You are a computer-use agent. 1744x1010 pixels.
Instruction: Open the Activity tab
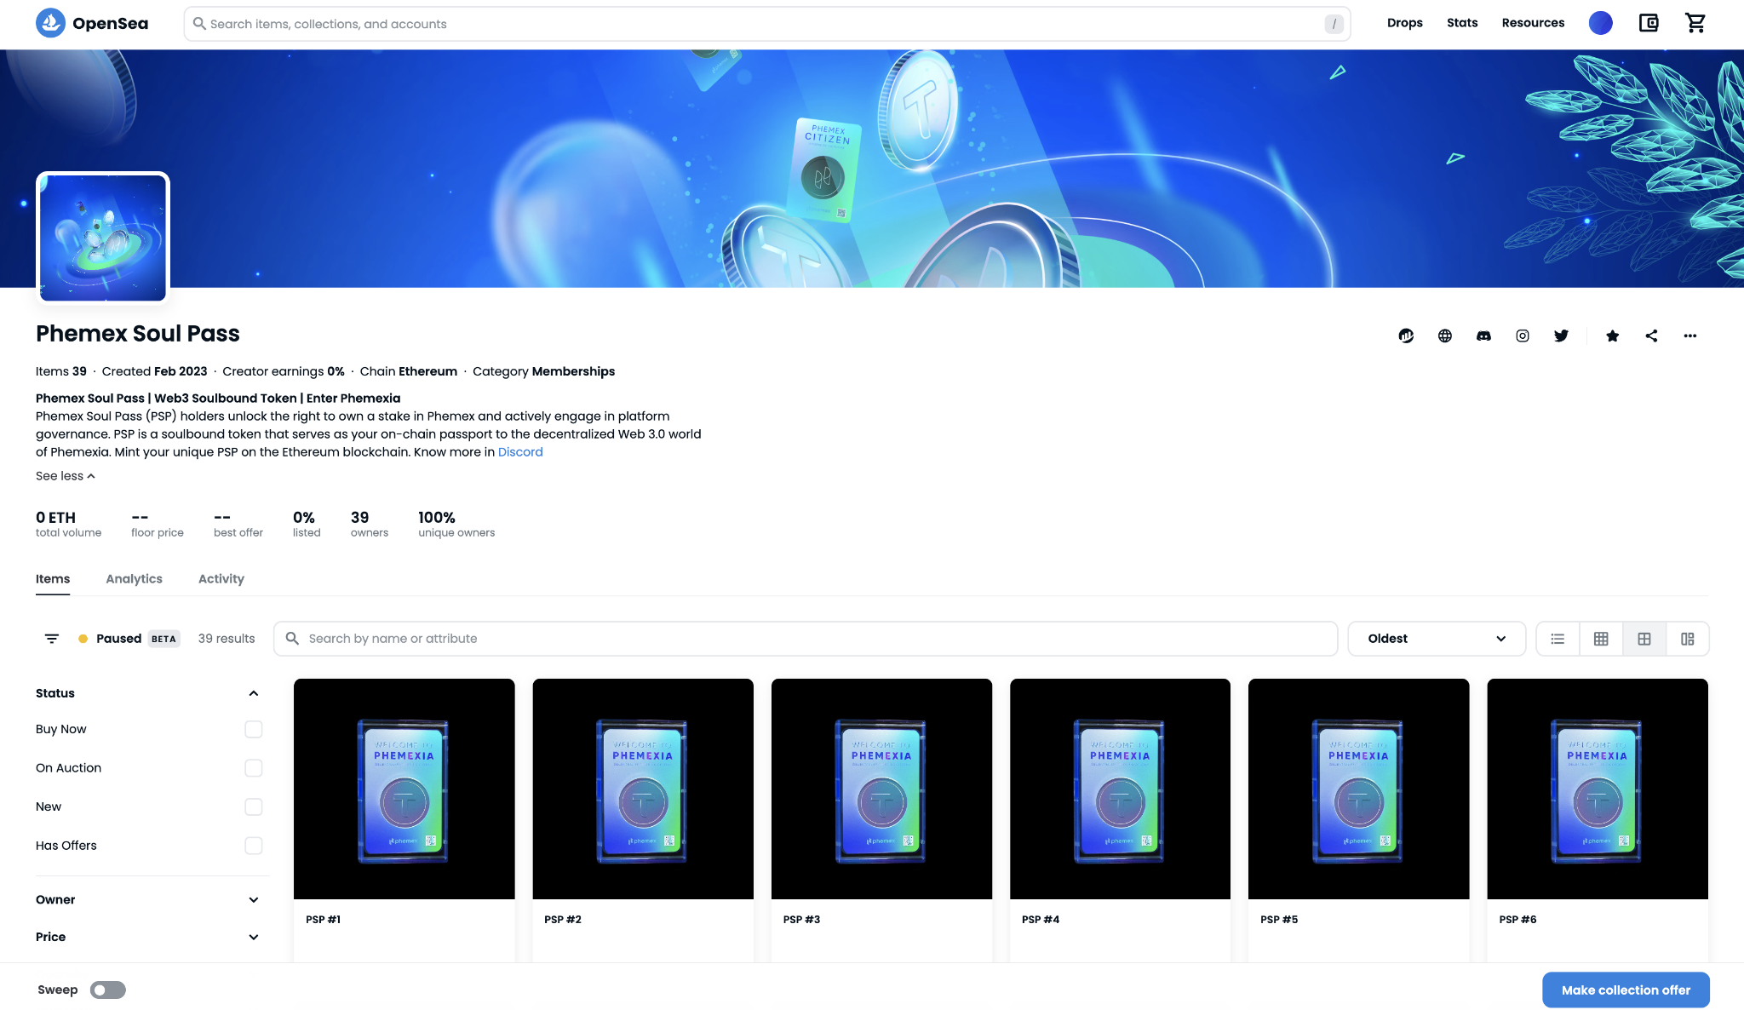click(x=221, y=578)
